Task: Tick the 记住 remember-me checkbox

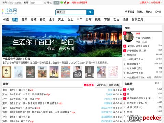Action: 45,3
